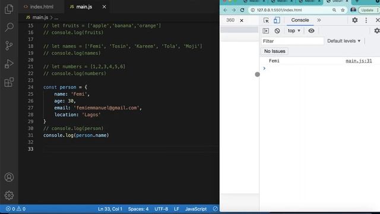Click the No Issues button
Screen dimensions: 380x214
point(274,51)
